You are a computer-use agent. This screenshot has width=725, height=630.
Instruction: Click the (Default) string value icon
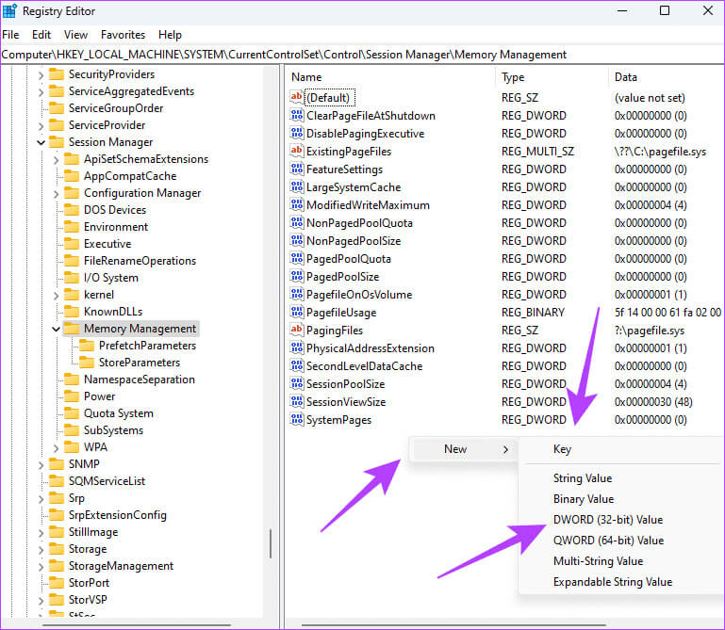(296, 97)
